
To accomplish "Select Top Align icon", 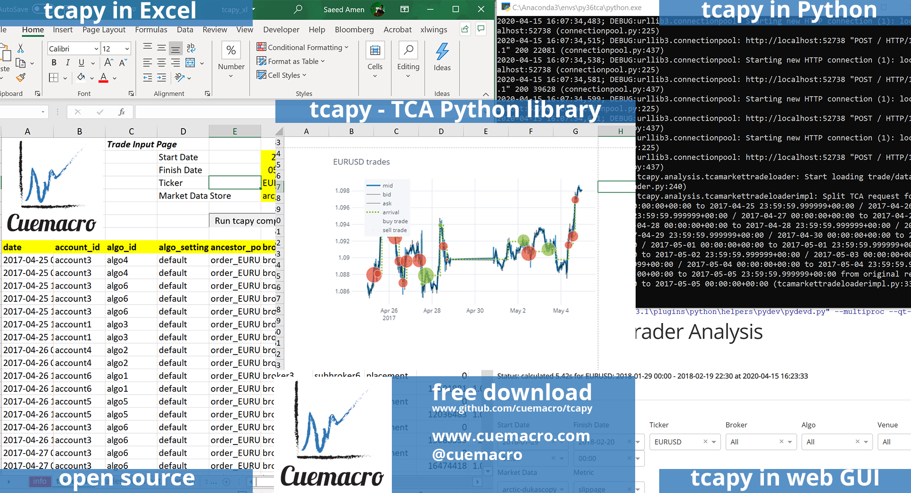I will (148, 48).
